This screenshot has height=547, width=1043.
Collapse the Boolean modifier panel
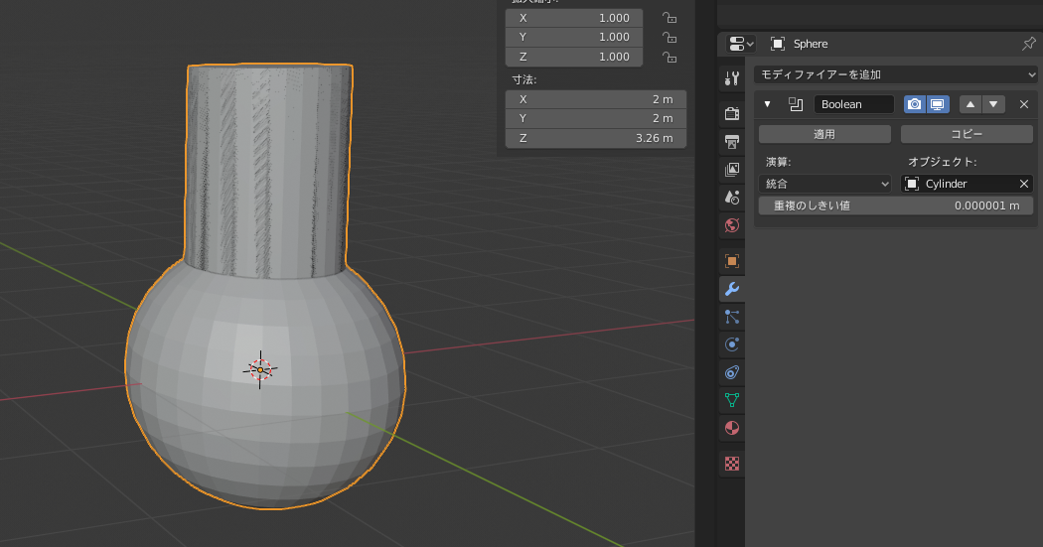pos(768,104)
